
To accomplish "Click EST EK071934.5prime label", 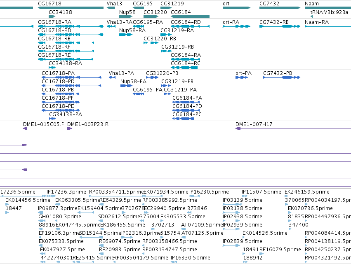I will 166,192.
